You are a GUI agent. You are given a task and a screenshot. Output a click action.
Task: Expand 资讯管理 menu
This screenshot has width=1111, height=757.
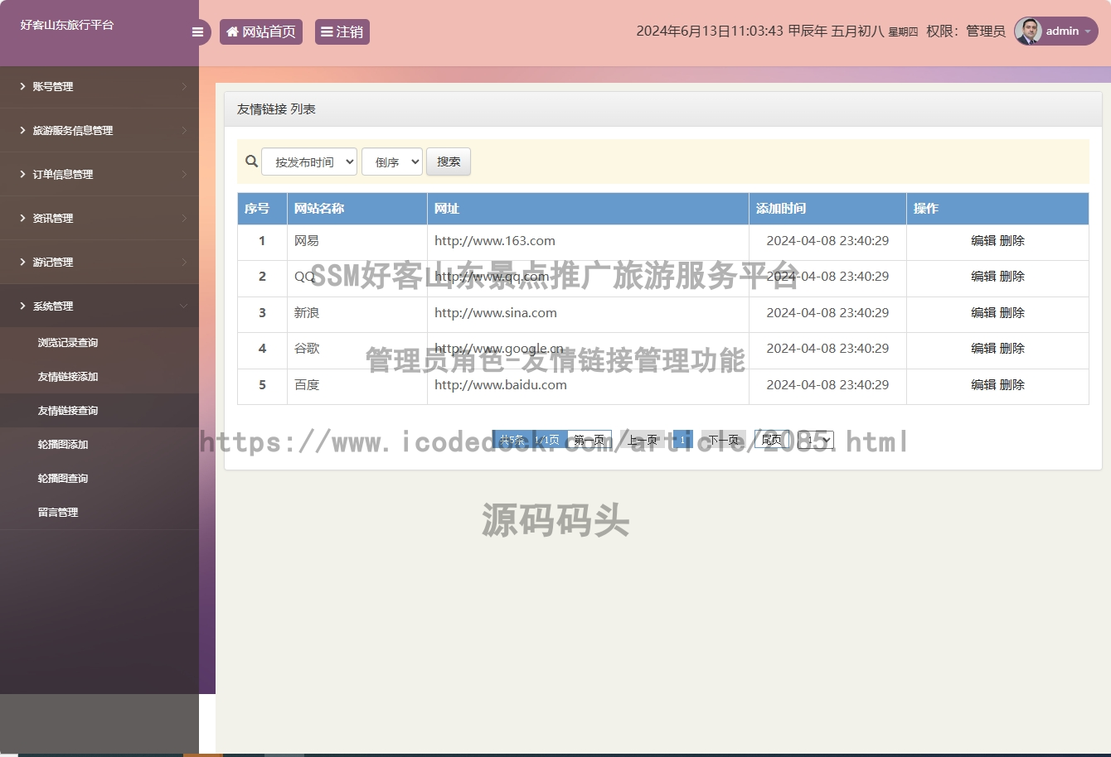pyautogui.click(x=99, y=218)
